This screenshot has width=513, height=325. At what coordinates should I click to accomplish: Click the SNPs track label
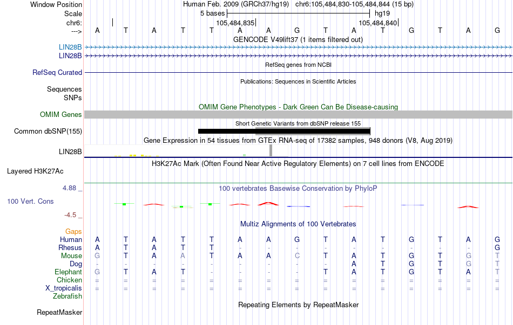[73, 98]
